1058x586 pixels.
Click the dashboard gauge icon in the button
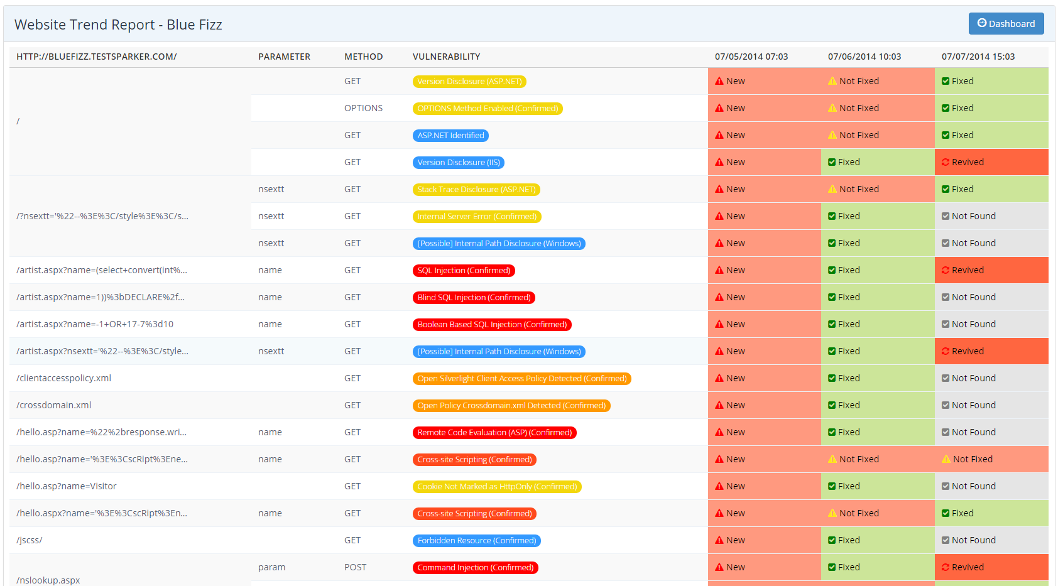tap(981, 23)
